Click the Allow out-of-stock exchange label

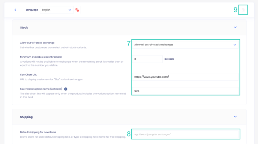tap(37, 43)
